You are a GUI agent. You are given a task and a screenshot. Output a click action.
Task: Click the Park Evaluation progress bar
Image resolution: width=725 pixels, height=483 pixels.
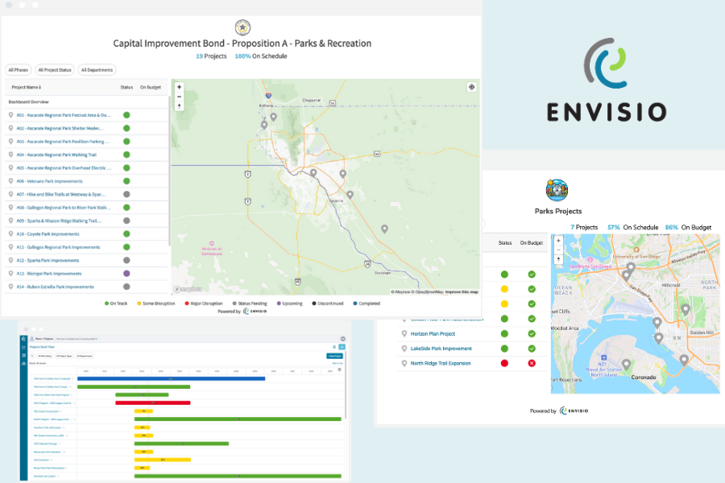162,459
